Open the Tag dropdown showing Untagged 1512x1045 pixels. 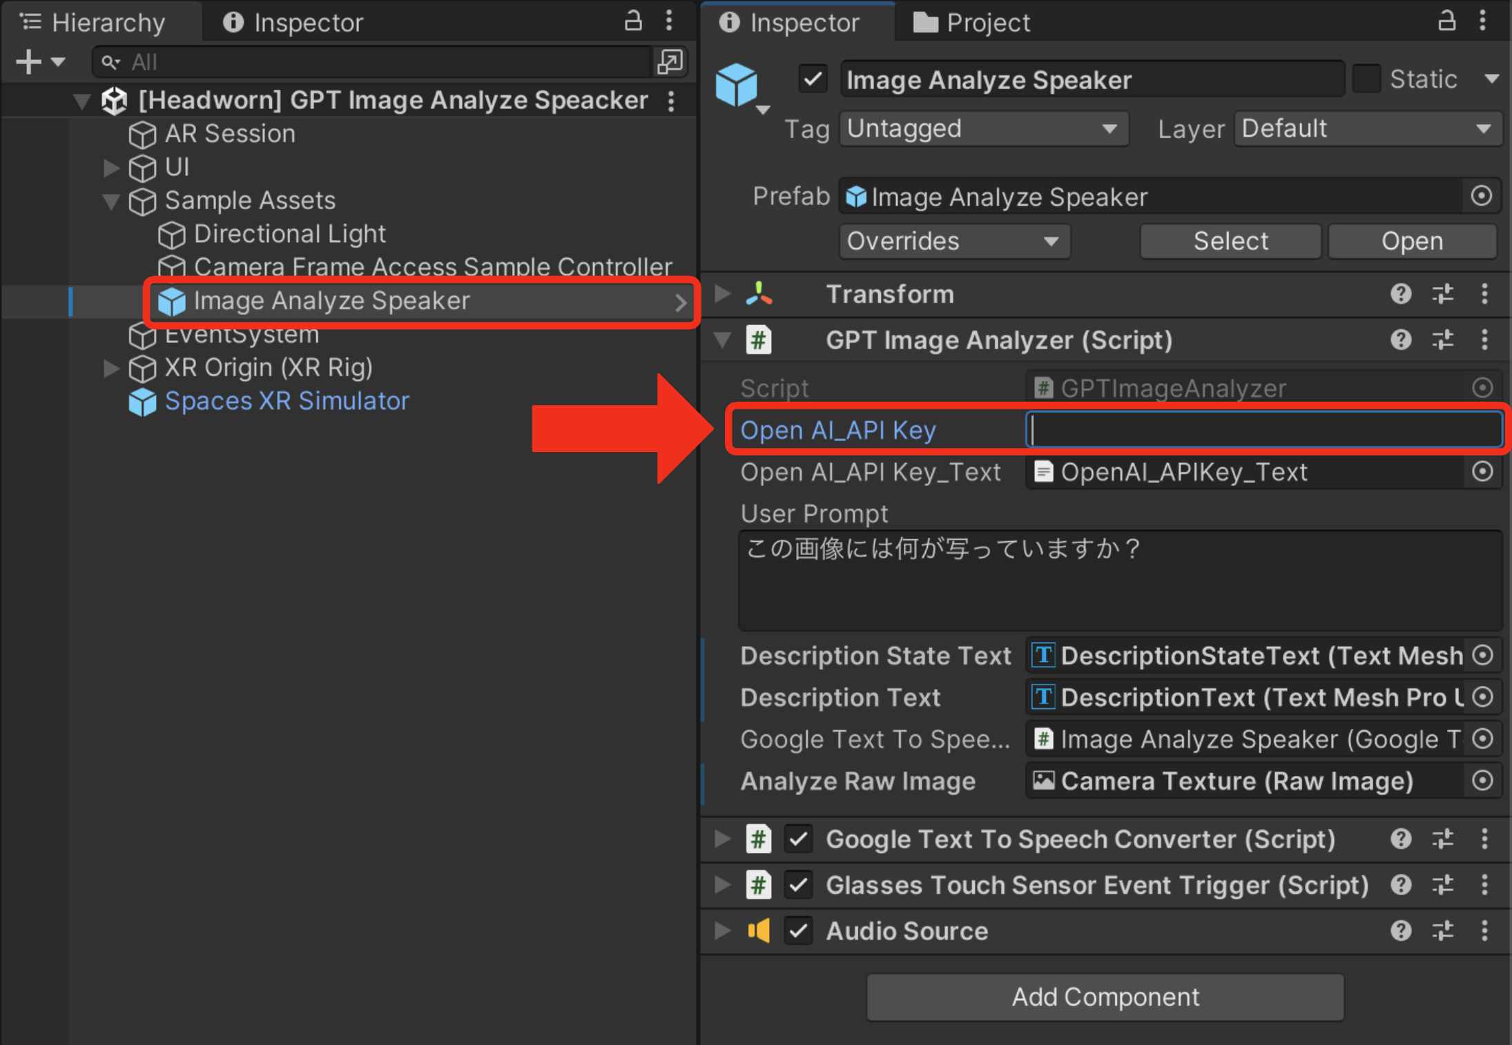[984, 129]
